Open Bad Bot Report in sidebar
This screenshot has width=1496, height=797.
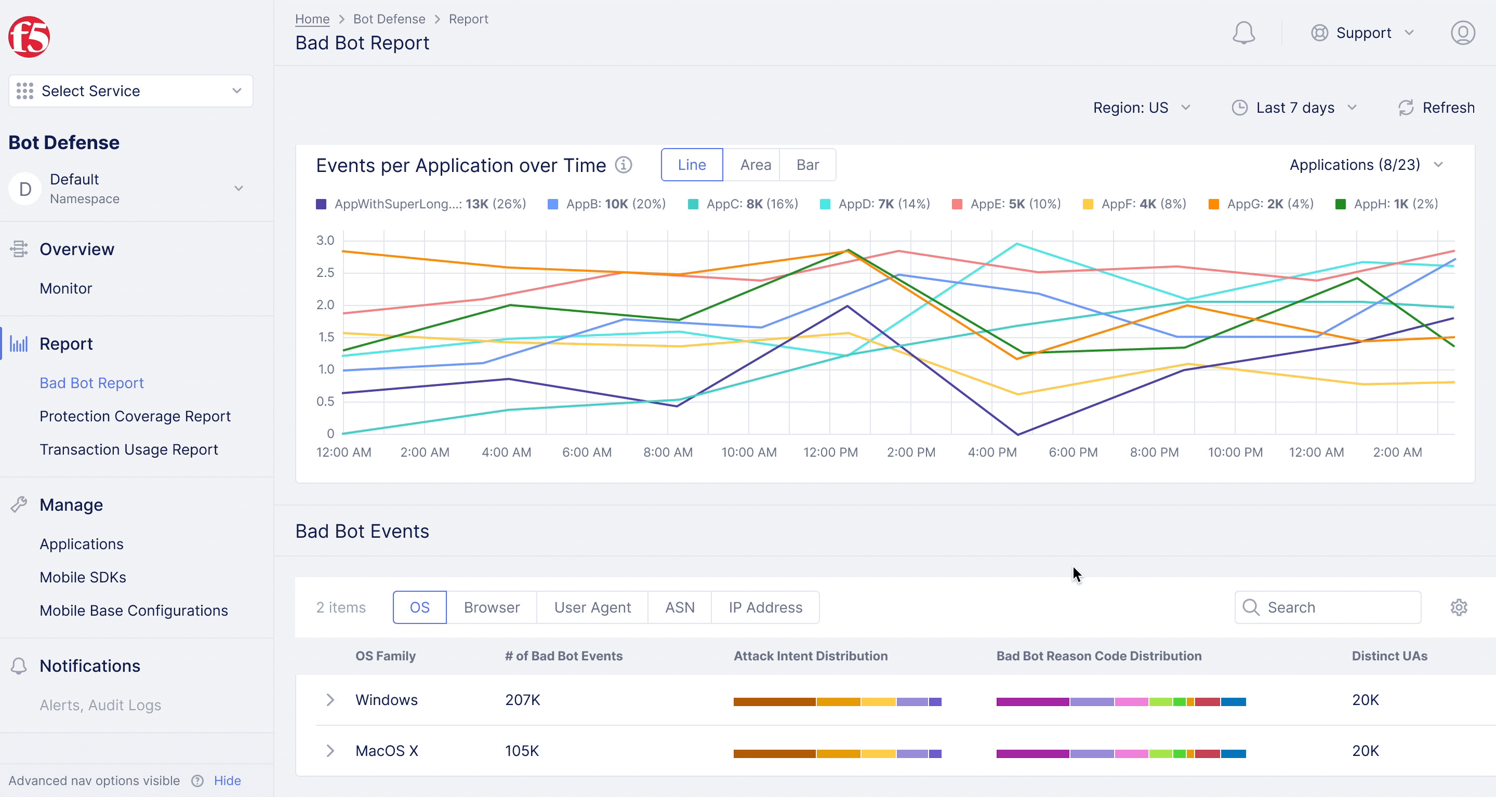[x=91, y=383]
